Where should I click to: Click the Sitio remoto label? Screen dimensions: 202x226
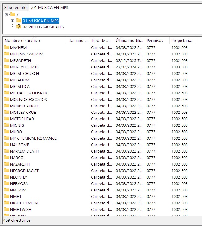pyautogui.click(x=16, y=8)
